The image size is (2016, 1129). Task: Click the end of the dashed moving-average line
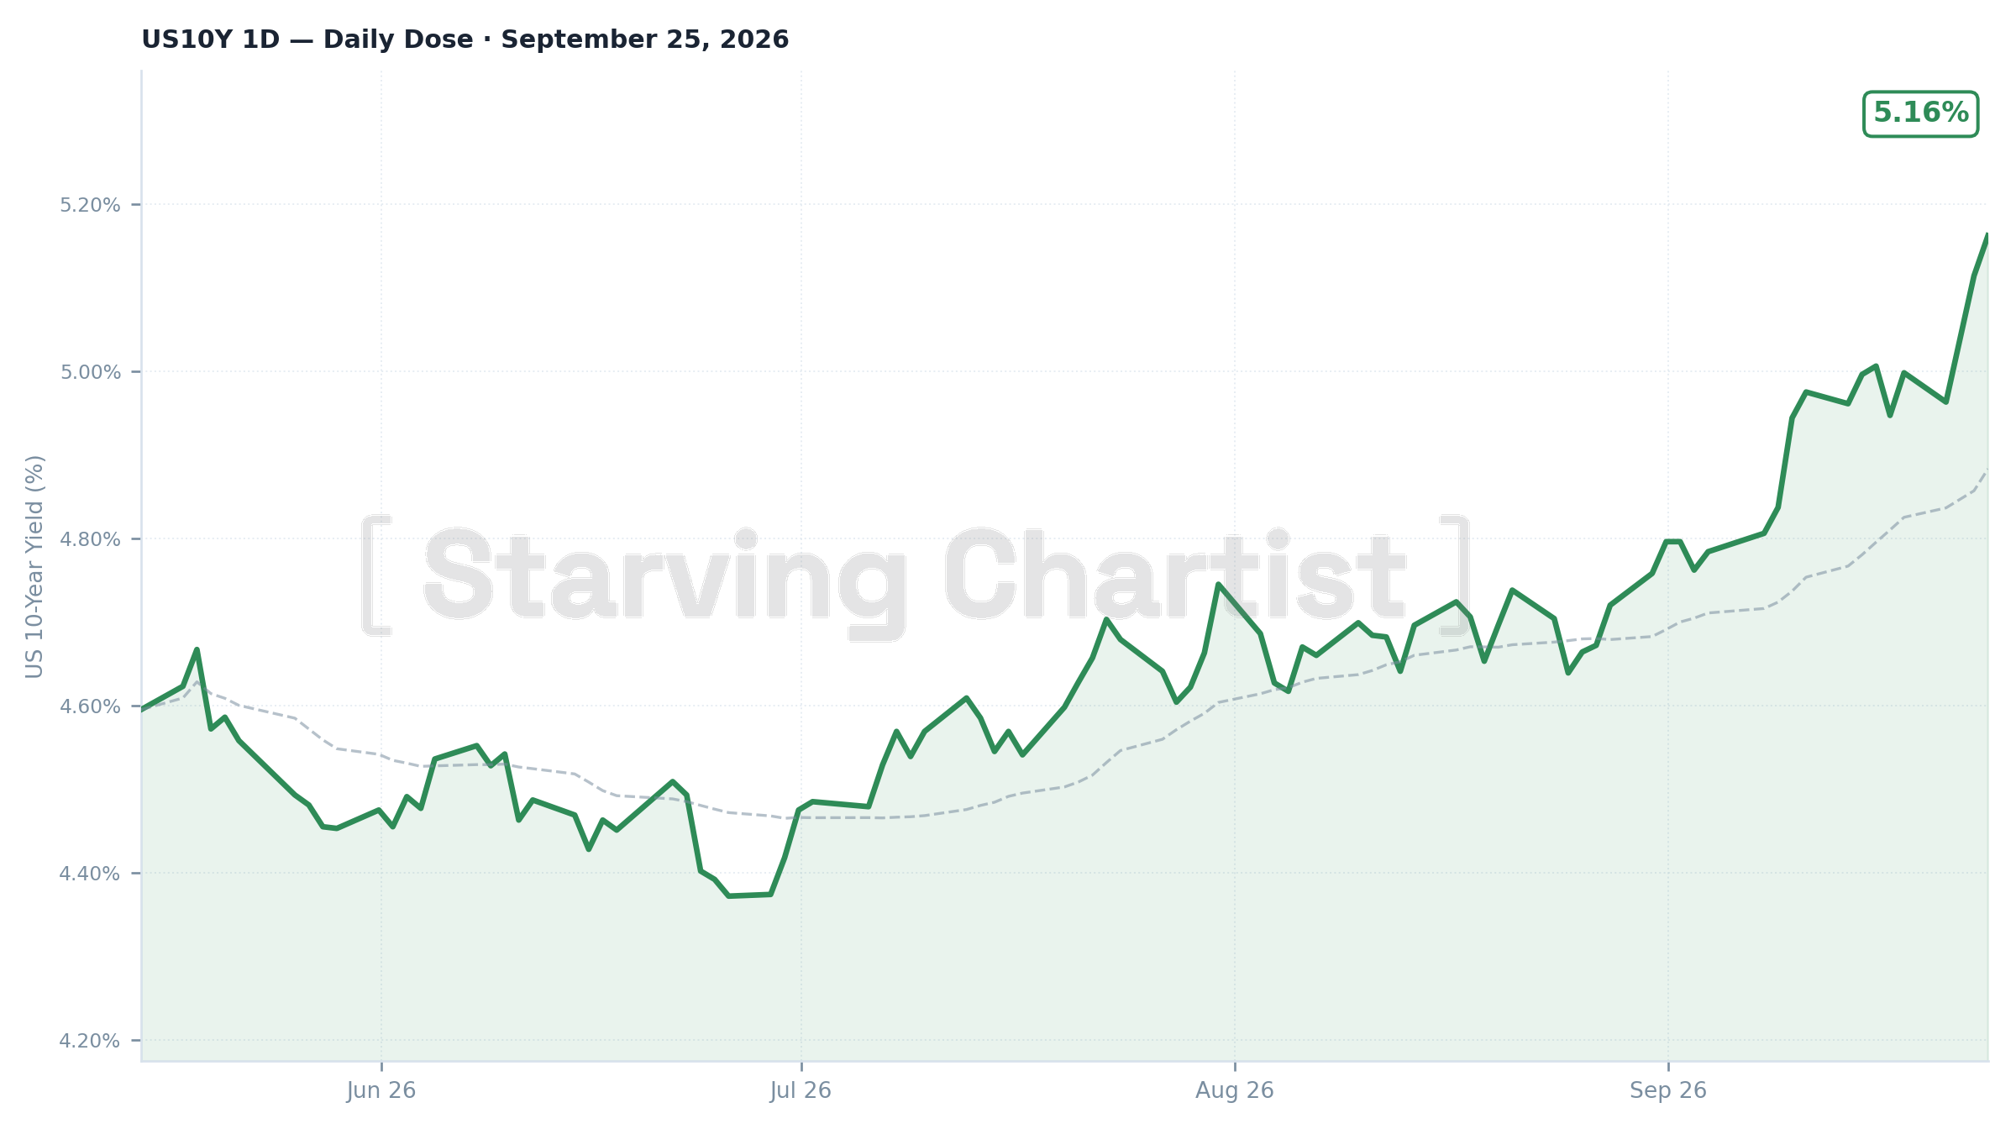coord(1987,470)
